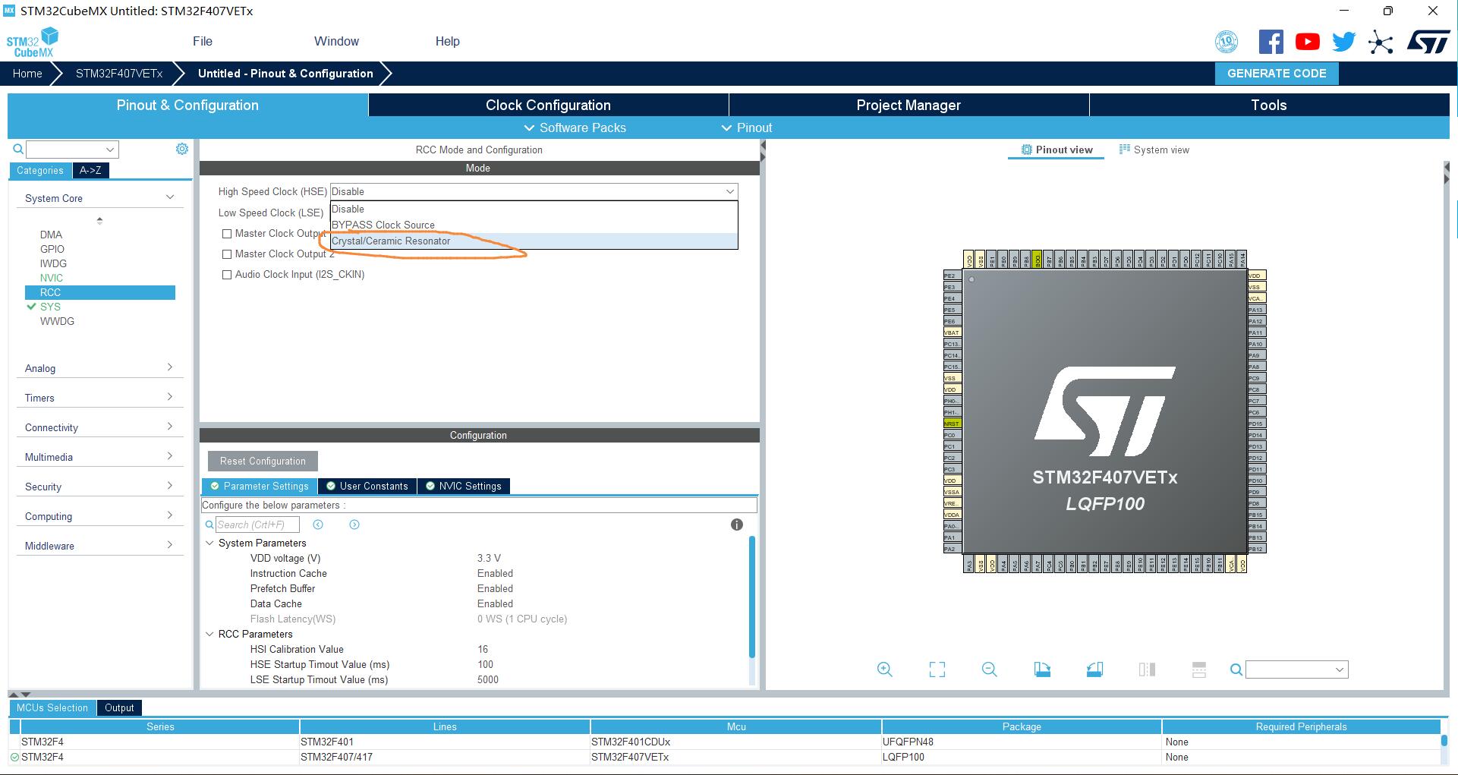1458x775 pixels.
Task: Open pin search combo box
Action: [1296, 669]
